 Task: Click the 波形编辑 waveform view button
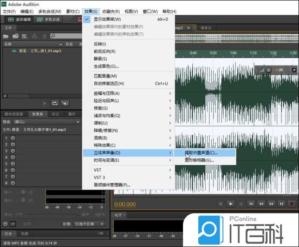pos(18,19)
